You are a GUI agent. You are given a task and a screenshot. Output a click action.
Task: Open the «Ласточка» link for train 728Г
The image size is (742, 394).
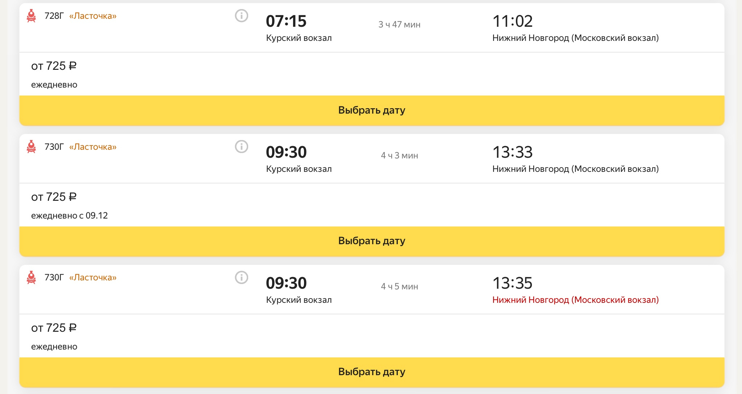tap(93, 16)
